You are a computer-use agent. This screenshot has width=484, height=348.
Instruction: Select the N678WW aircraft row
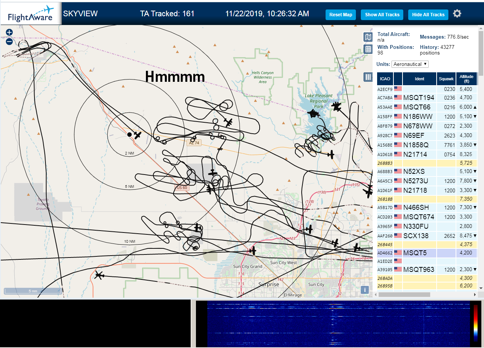[427, 126]
